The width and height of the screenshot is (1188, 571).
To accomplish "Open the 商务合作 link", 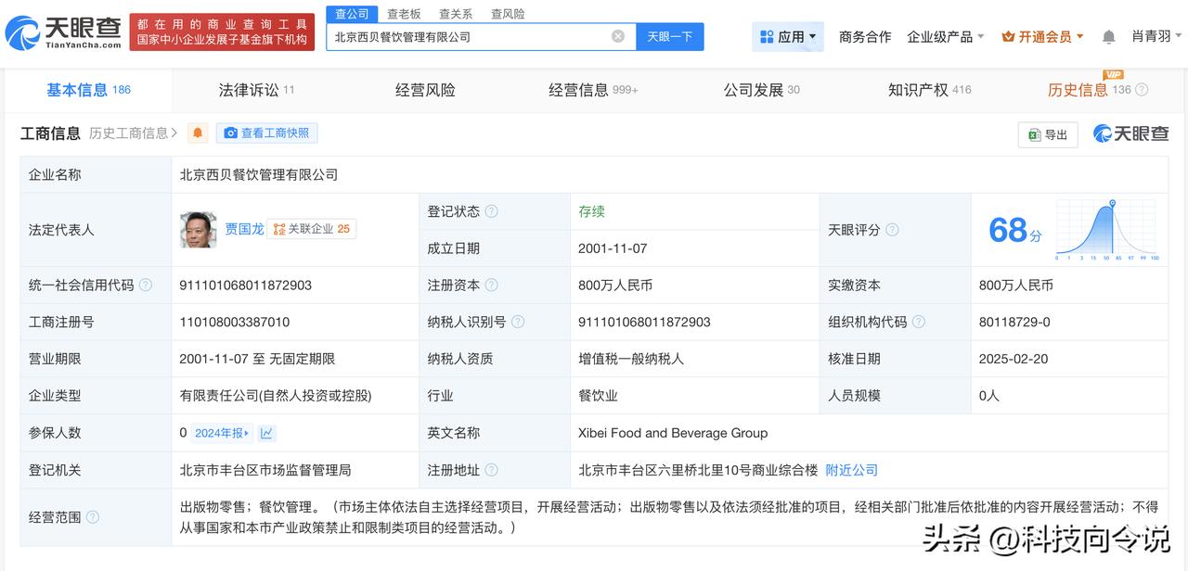I will [865, 37].
